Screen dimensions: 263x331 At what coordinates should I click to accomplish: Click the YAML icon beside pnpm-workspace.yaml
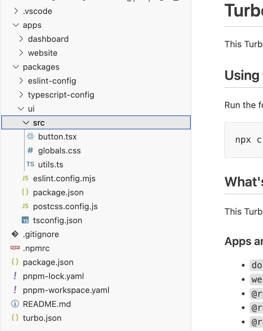[x=15, y=290]
